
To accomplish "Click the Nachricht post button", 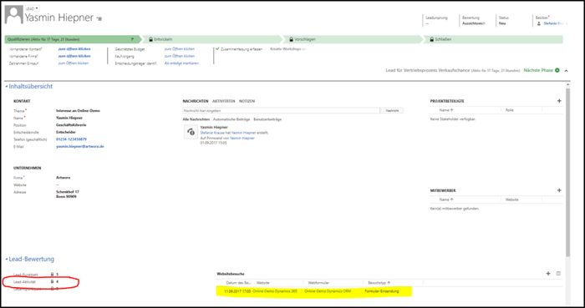I will [392, 111].
